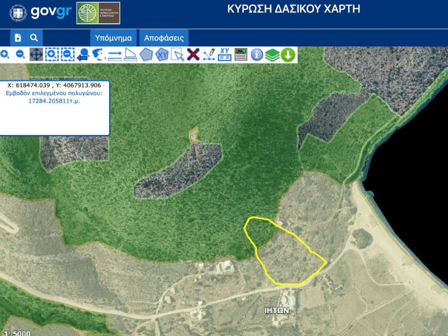Select the measure distance ruler tool

point(115,55)
